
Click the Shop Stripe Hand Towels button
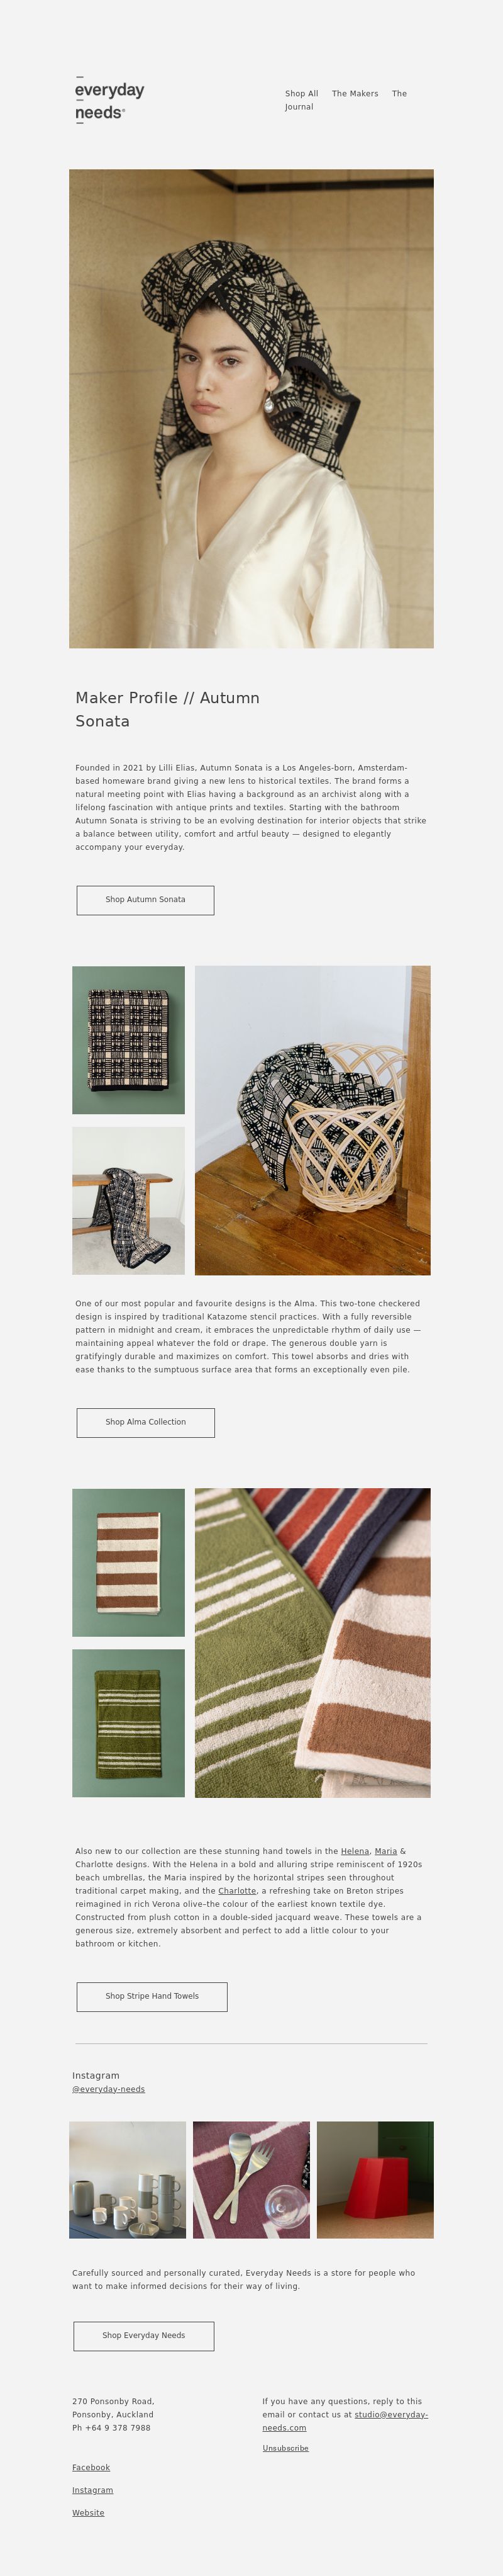pyautogui.click(x=152, y=1997)
